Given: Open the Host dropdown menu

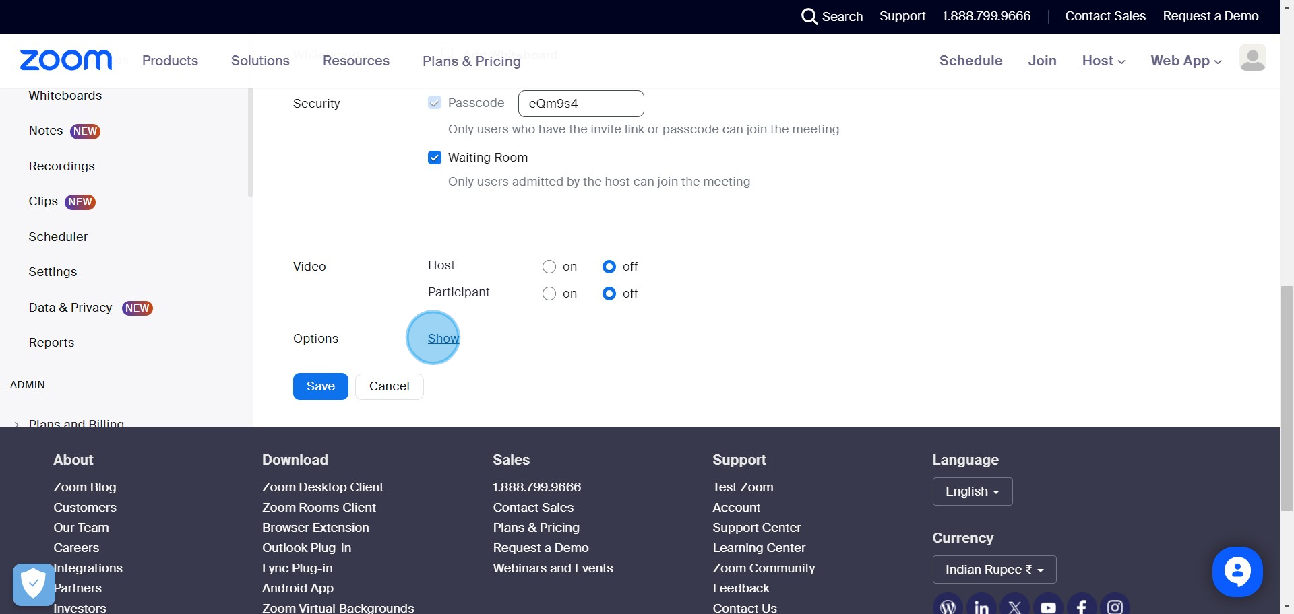Looking at the screenshot, I should (1103, 61).
